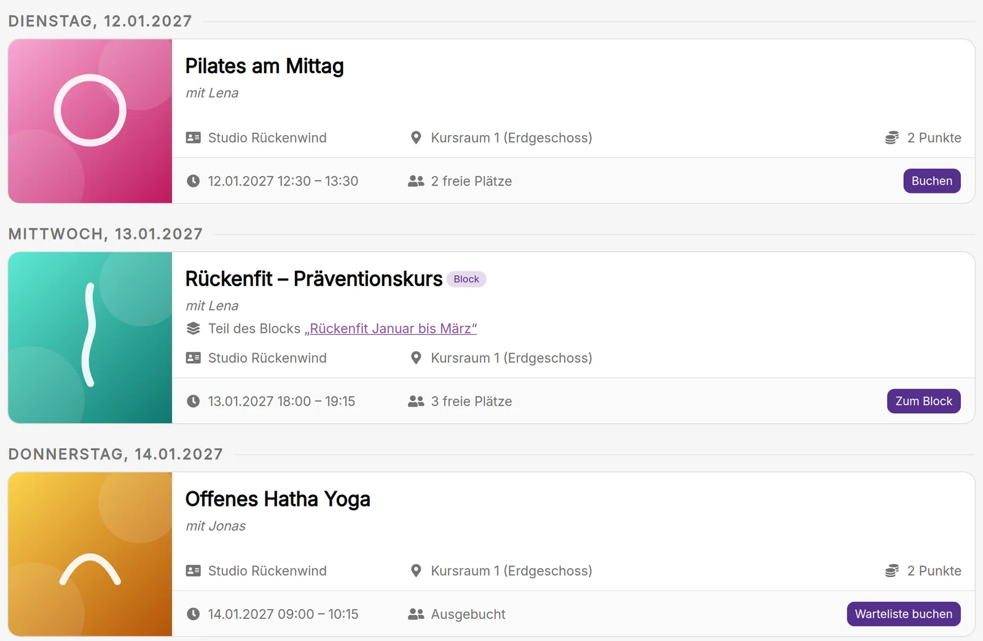Click the mit Jonas instructor text

pyautogui.click(x=216, y=526)
